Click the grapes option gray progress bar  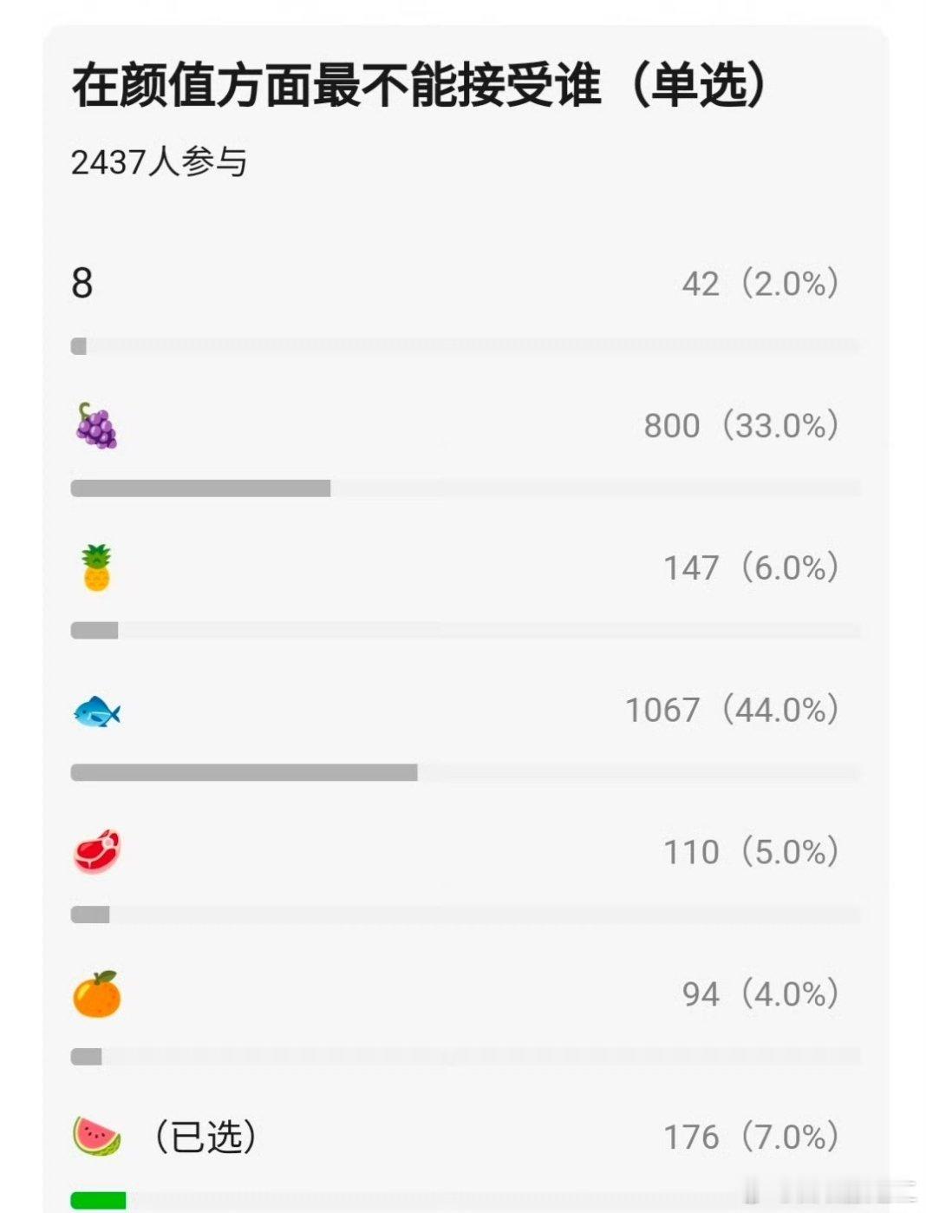200,488
